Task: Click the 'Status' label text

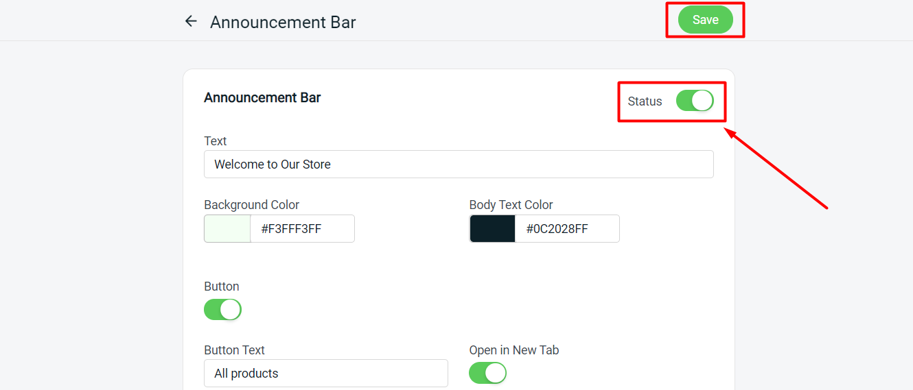Action: 645,101
